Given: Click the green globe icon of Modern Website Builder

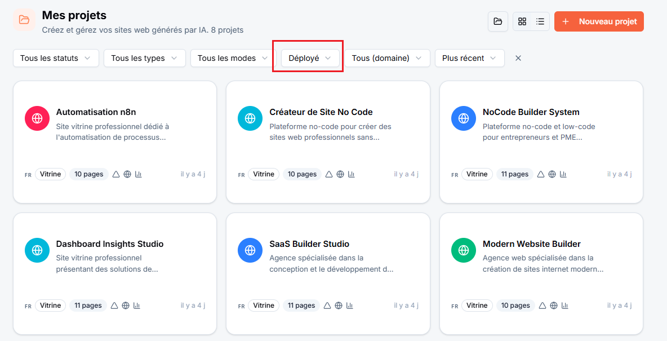Looking at the screenshot, I should tap(464, 250).
